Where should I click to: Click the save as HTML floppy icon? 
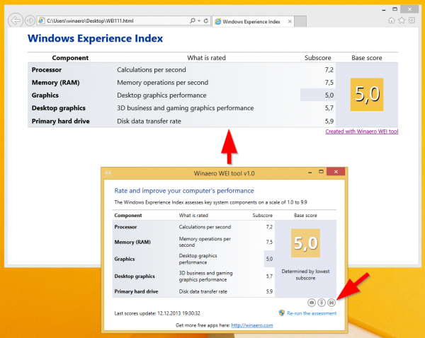[x=331, y=303]
